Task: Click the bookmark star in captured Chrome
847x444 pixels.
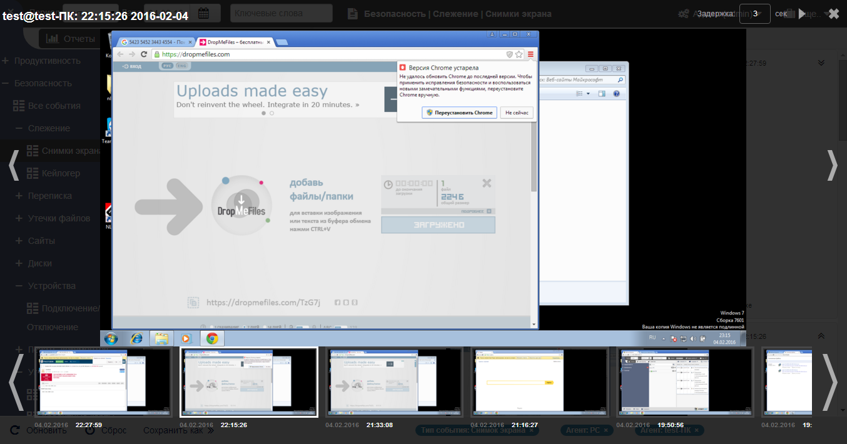Action: (x=519, y=54)
